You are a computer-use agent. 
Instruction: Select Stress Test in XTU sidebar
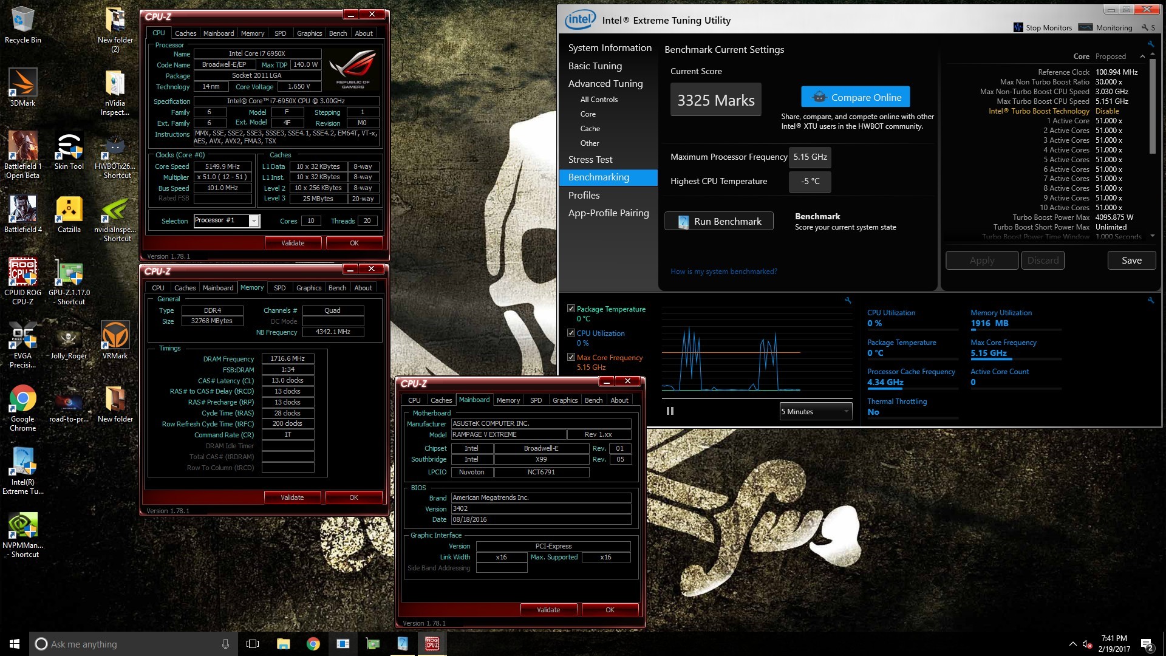click(x=590, y=159)
